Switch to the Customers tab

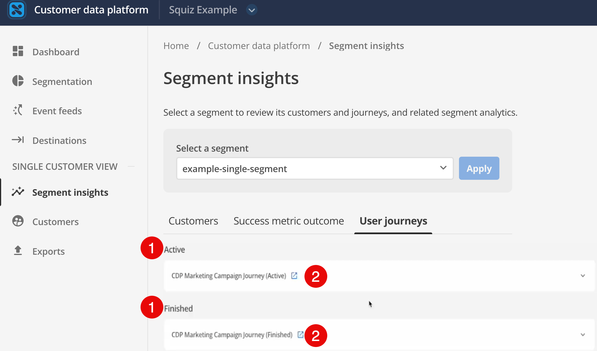[x=193, y=221]
